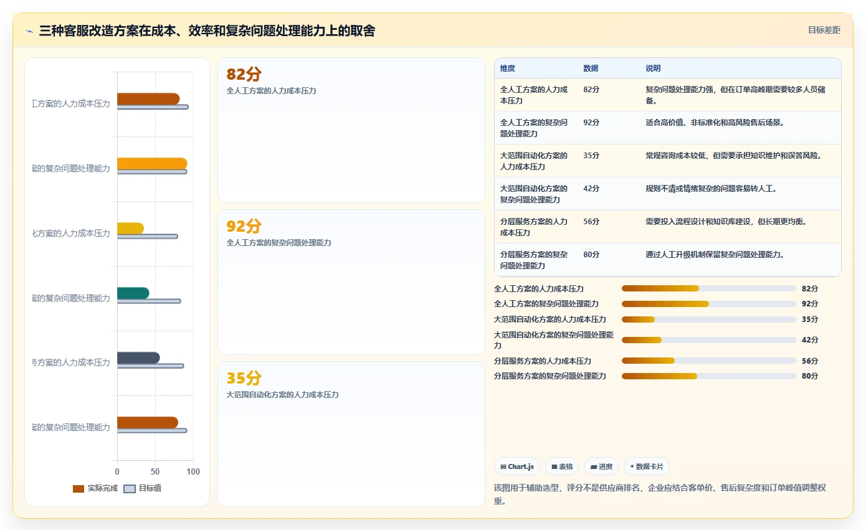Open the 82分 data card

click(351, 130)
